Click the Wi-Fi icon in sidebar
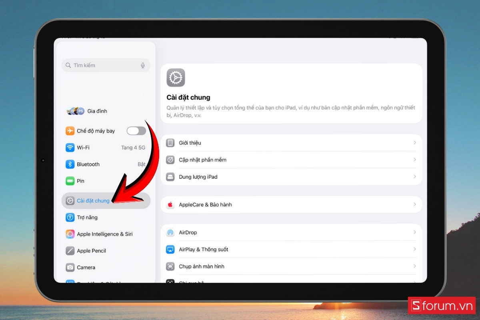The width and height of the screenshot is (480, 320). (70, 148)
